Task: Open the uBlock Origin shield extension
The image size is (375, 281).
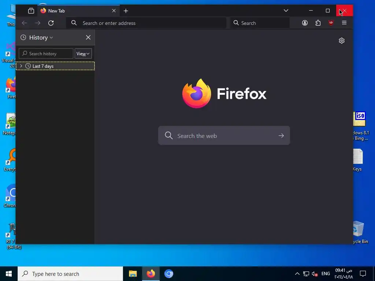Action: click(331, 23)
